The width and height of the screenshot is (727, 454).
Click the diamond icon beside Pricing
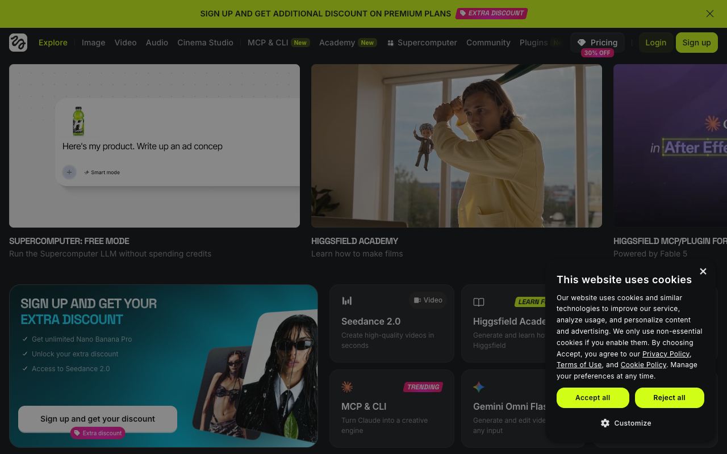[582, 43]
